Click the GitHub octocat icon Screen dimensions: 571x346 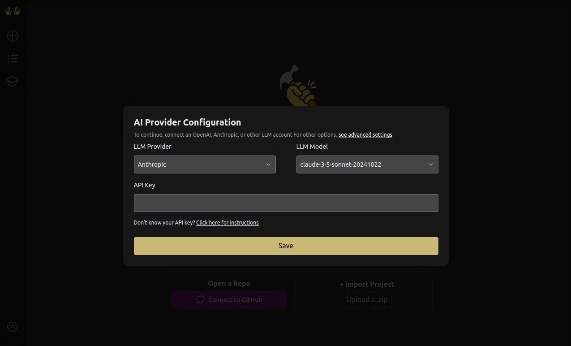(200, 300)
